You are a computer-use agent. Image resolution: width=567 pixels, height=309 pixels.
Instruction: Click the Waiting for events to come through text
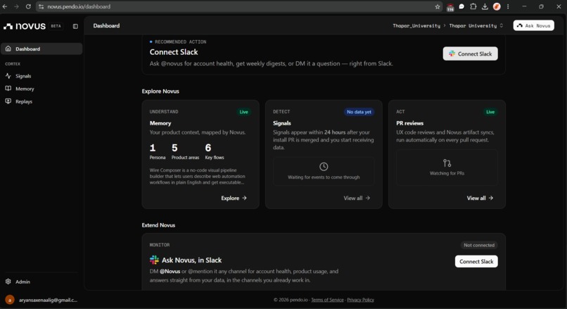(324, 177)
